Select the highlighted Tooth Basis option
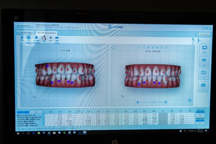The image size is (216, 144). point(200,121)
